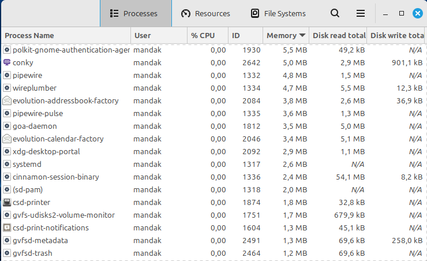Click the search magnifier icon

tap(335, 13)
